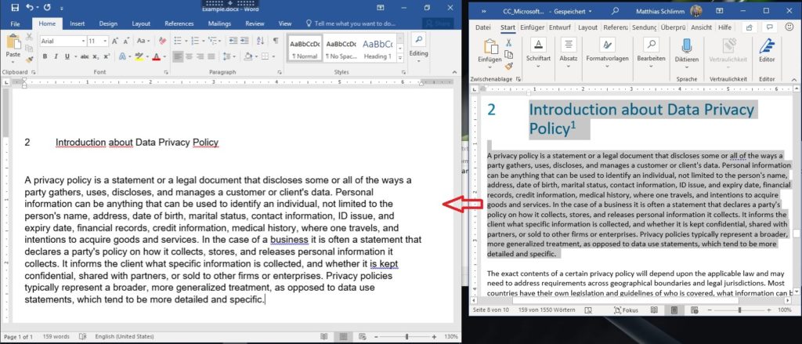Click the Find magnifier icon above Editing
The height and width of the screenshot is (344, 802).
(x=418, y=39)
